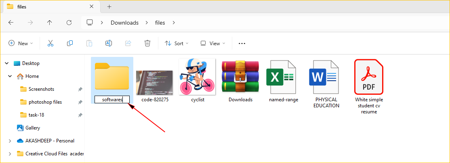Click the Share icon in toolbar

128,43
